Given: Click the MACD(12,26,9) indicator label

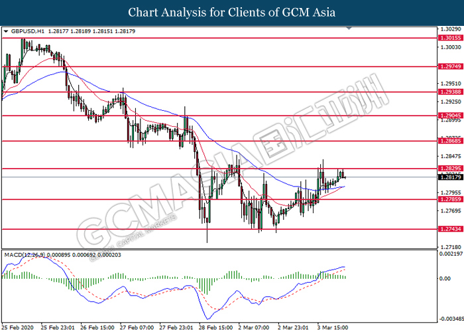Looking at the screenshot, I should (x=25, y=255).
